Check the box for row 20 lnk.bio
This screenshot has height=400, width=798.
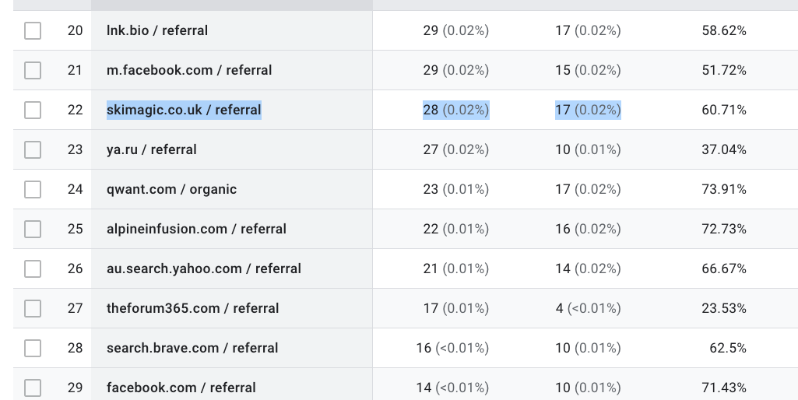pyautogui.click(x=33, y=31)
